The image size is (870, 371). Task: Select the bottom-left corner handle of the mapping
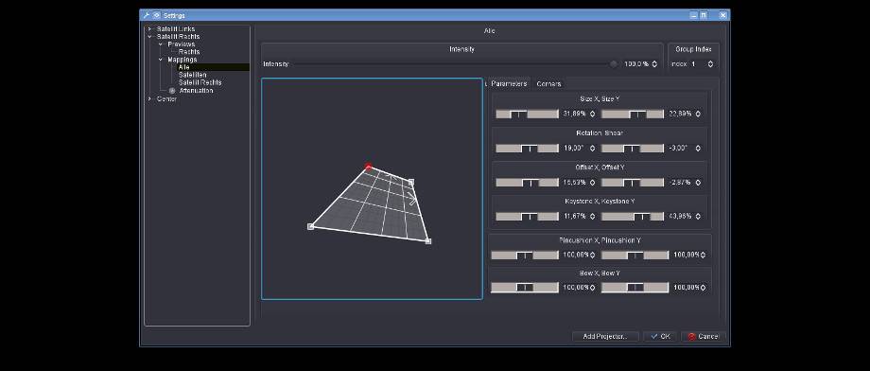click(310, 226)
